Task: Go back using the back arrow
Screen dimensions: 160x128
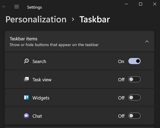Action: (4, 7)
